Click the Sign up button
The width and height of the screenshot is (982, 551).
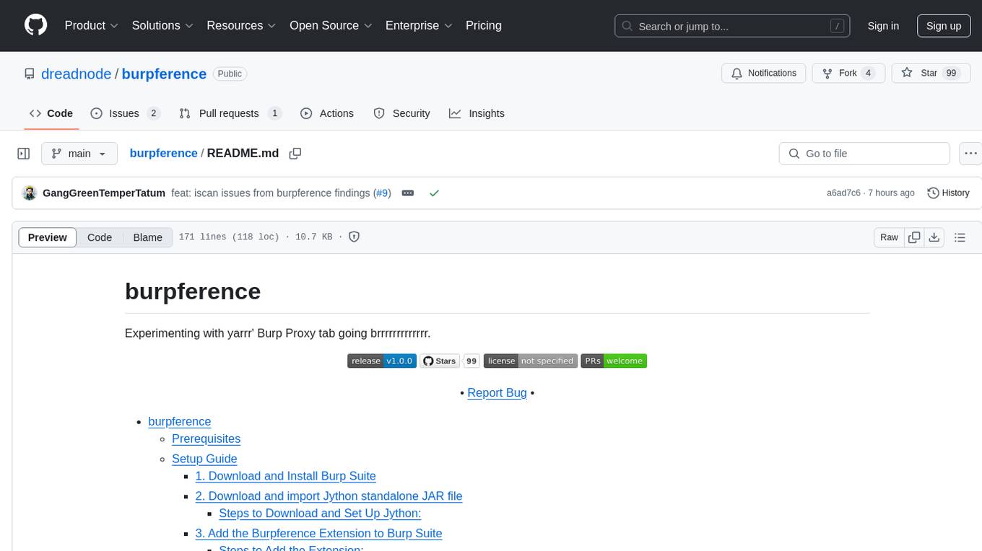tap(944, 26)
